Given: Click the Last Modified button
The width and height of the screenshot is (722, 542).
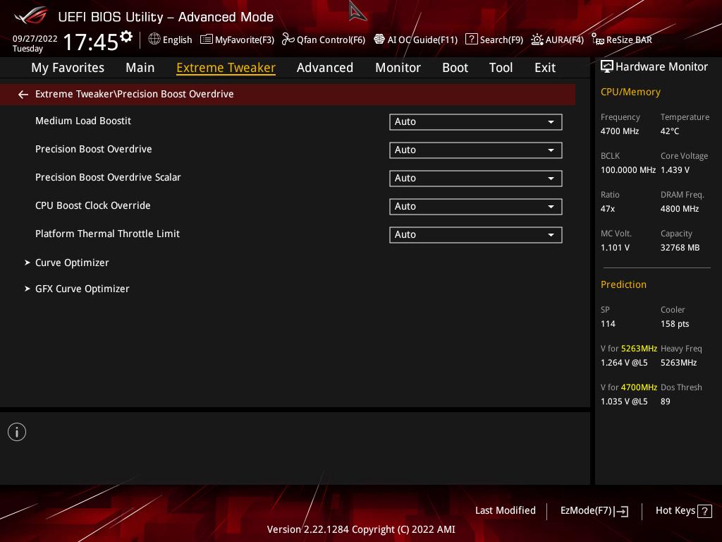Looking at the screenshot, I should click(505, 511).
